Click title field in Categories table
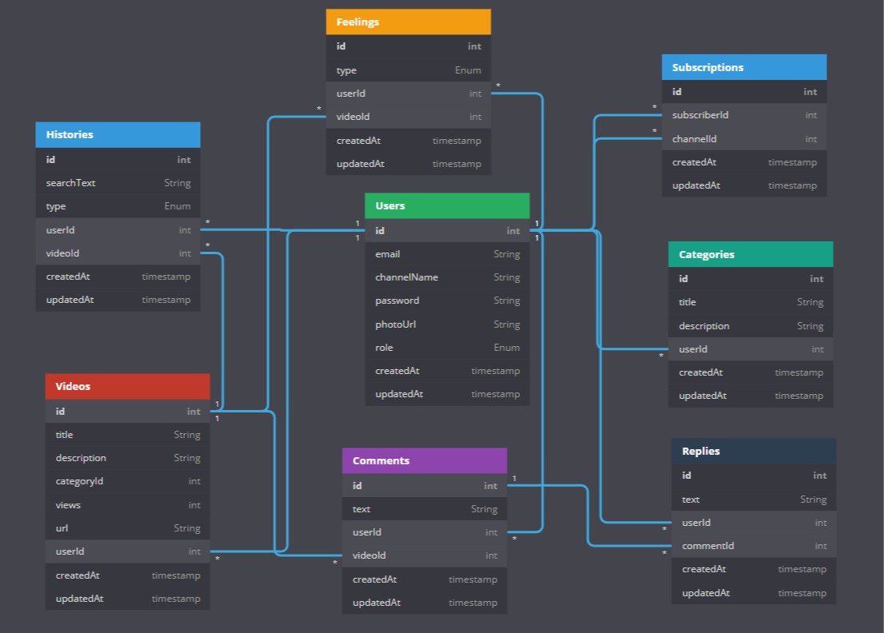The image size is (884, 633). tap(750, 302)
